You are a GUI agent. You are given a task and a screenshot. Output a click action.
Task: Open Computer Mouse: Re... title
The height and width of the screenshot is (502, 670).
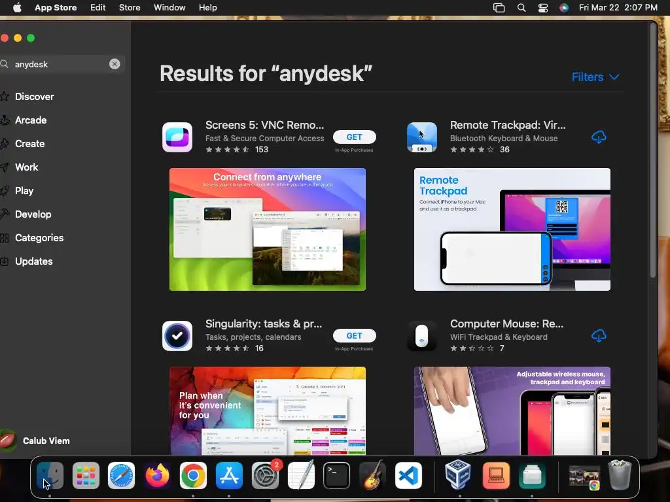(x=506, y=324)
